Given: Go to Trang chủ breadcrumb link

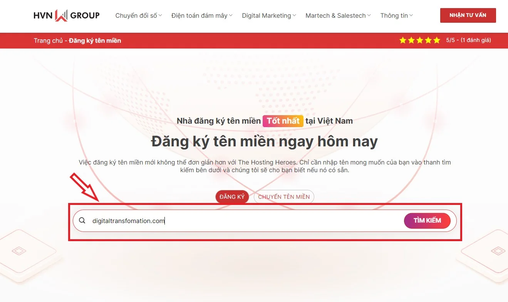Looking at the screenshot, I should tap(48, 40).
